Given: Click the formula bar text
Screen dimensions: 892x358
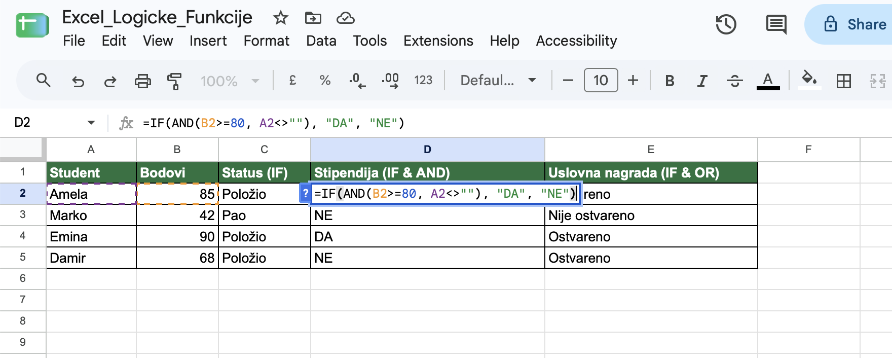Looking at the screenshot, I should pos(274,123).
